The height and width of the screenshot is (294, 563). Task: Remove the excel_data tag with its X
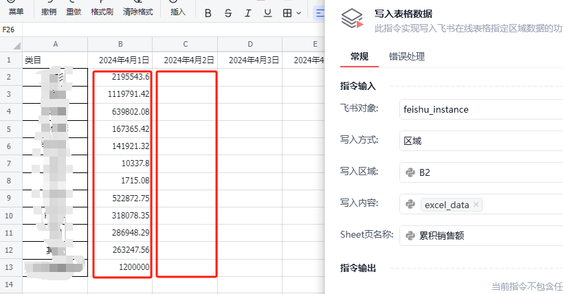[x=476, y=204]
